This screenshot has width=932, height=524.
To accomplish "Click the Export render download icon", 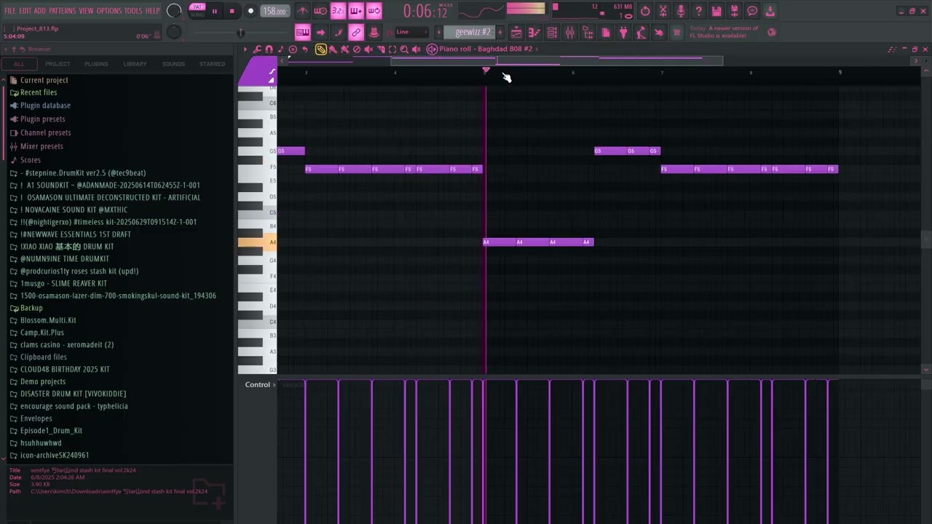I will click(770, 11).
